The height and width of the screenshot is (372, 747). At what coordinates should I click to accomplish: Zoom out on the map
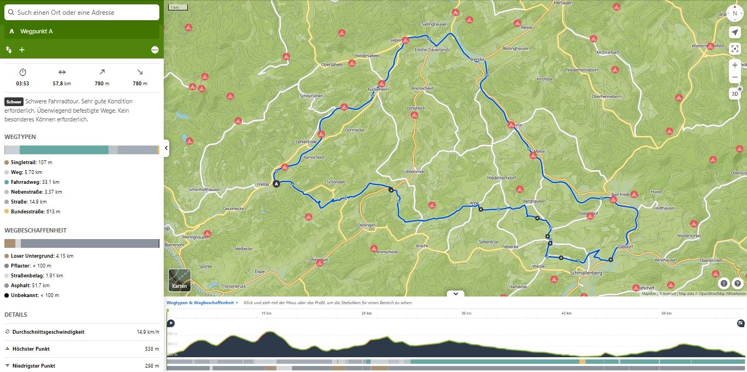click(735, 78)
